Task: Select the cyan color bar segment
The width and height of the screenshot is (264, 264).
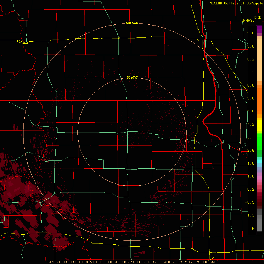Action: tap(259, 161)
